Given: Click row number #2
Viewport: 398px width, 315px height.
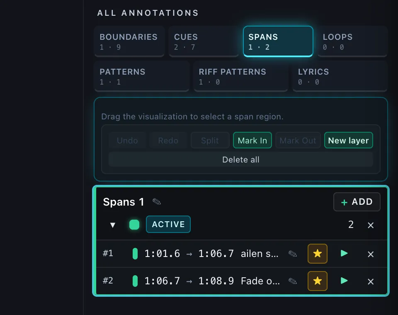Looking at the screenshot, I should [108, 281].
